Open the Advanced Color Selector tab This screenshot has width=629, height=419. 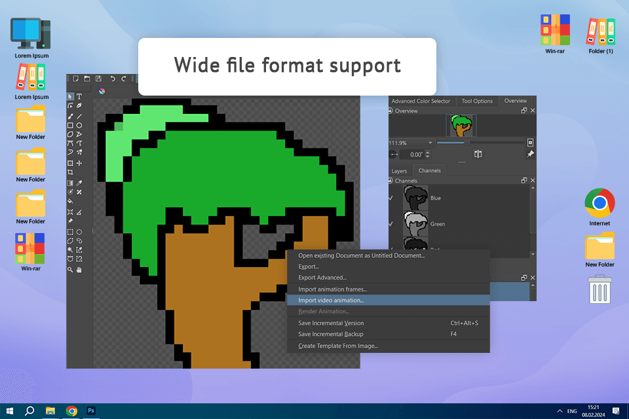[x=421, y=101]
